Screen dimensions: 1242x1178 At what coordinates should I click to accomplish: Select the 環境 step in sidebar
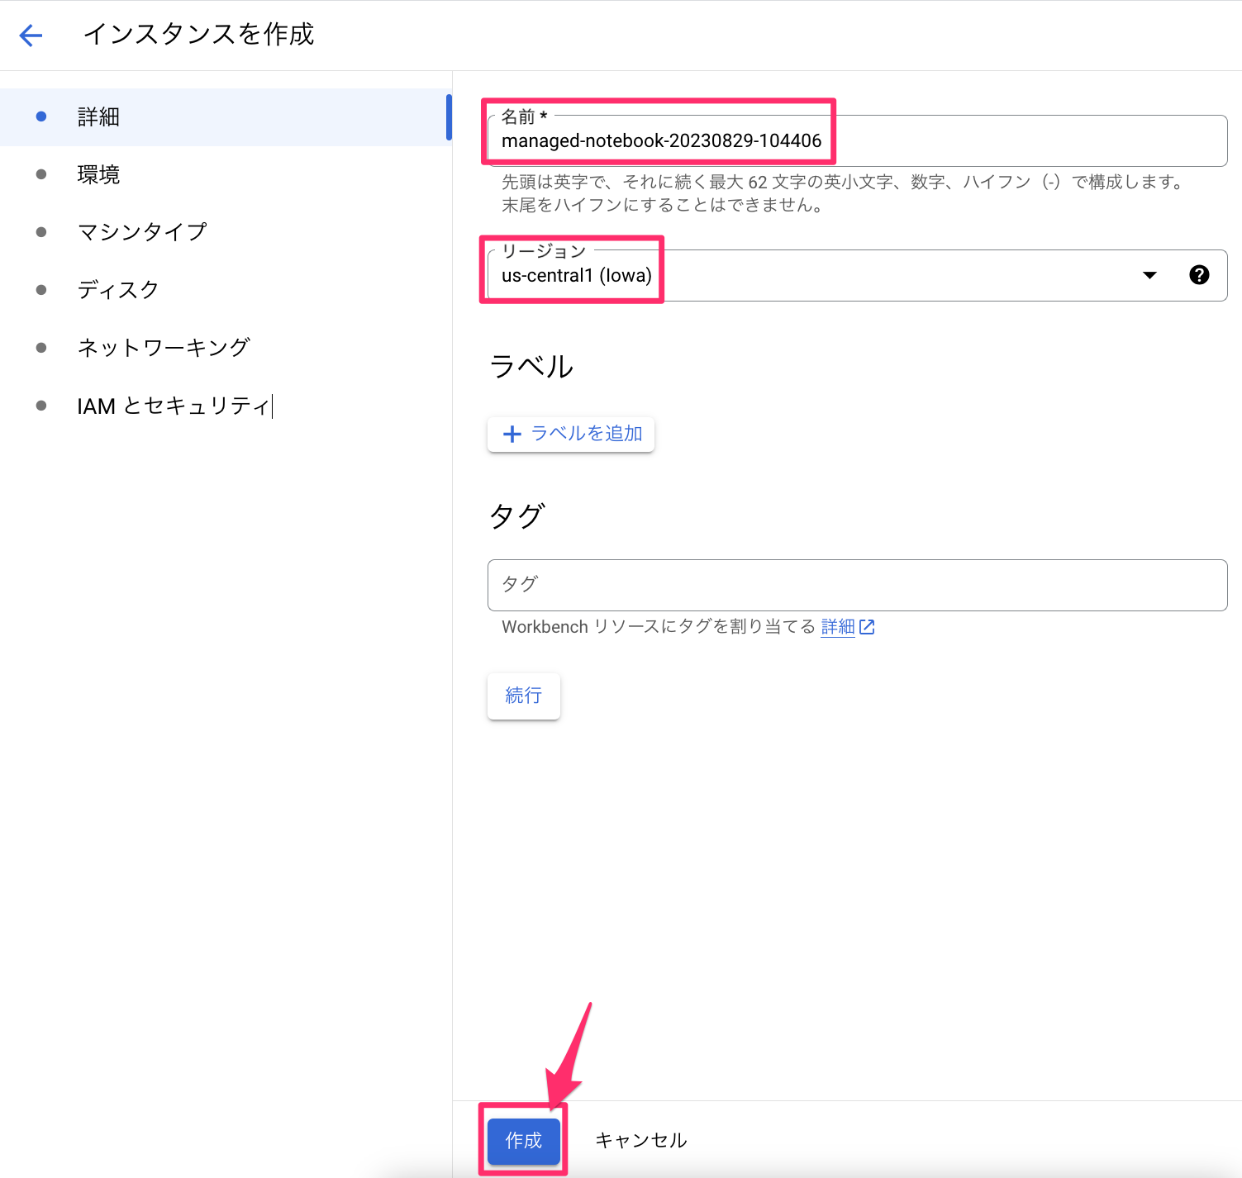click(98, 174)
